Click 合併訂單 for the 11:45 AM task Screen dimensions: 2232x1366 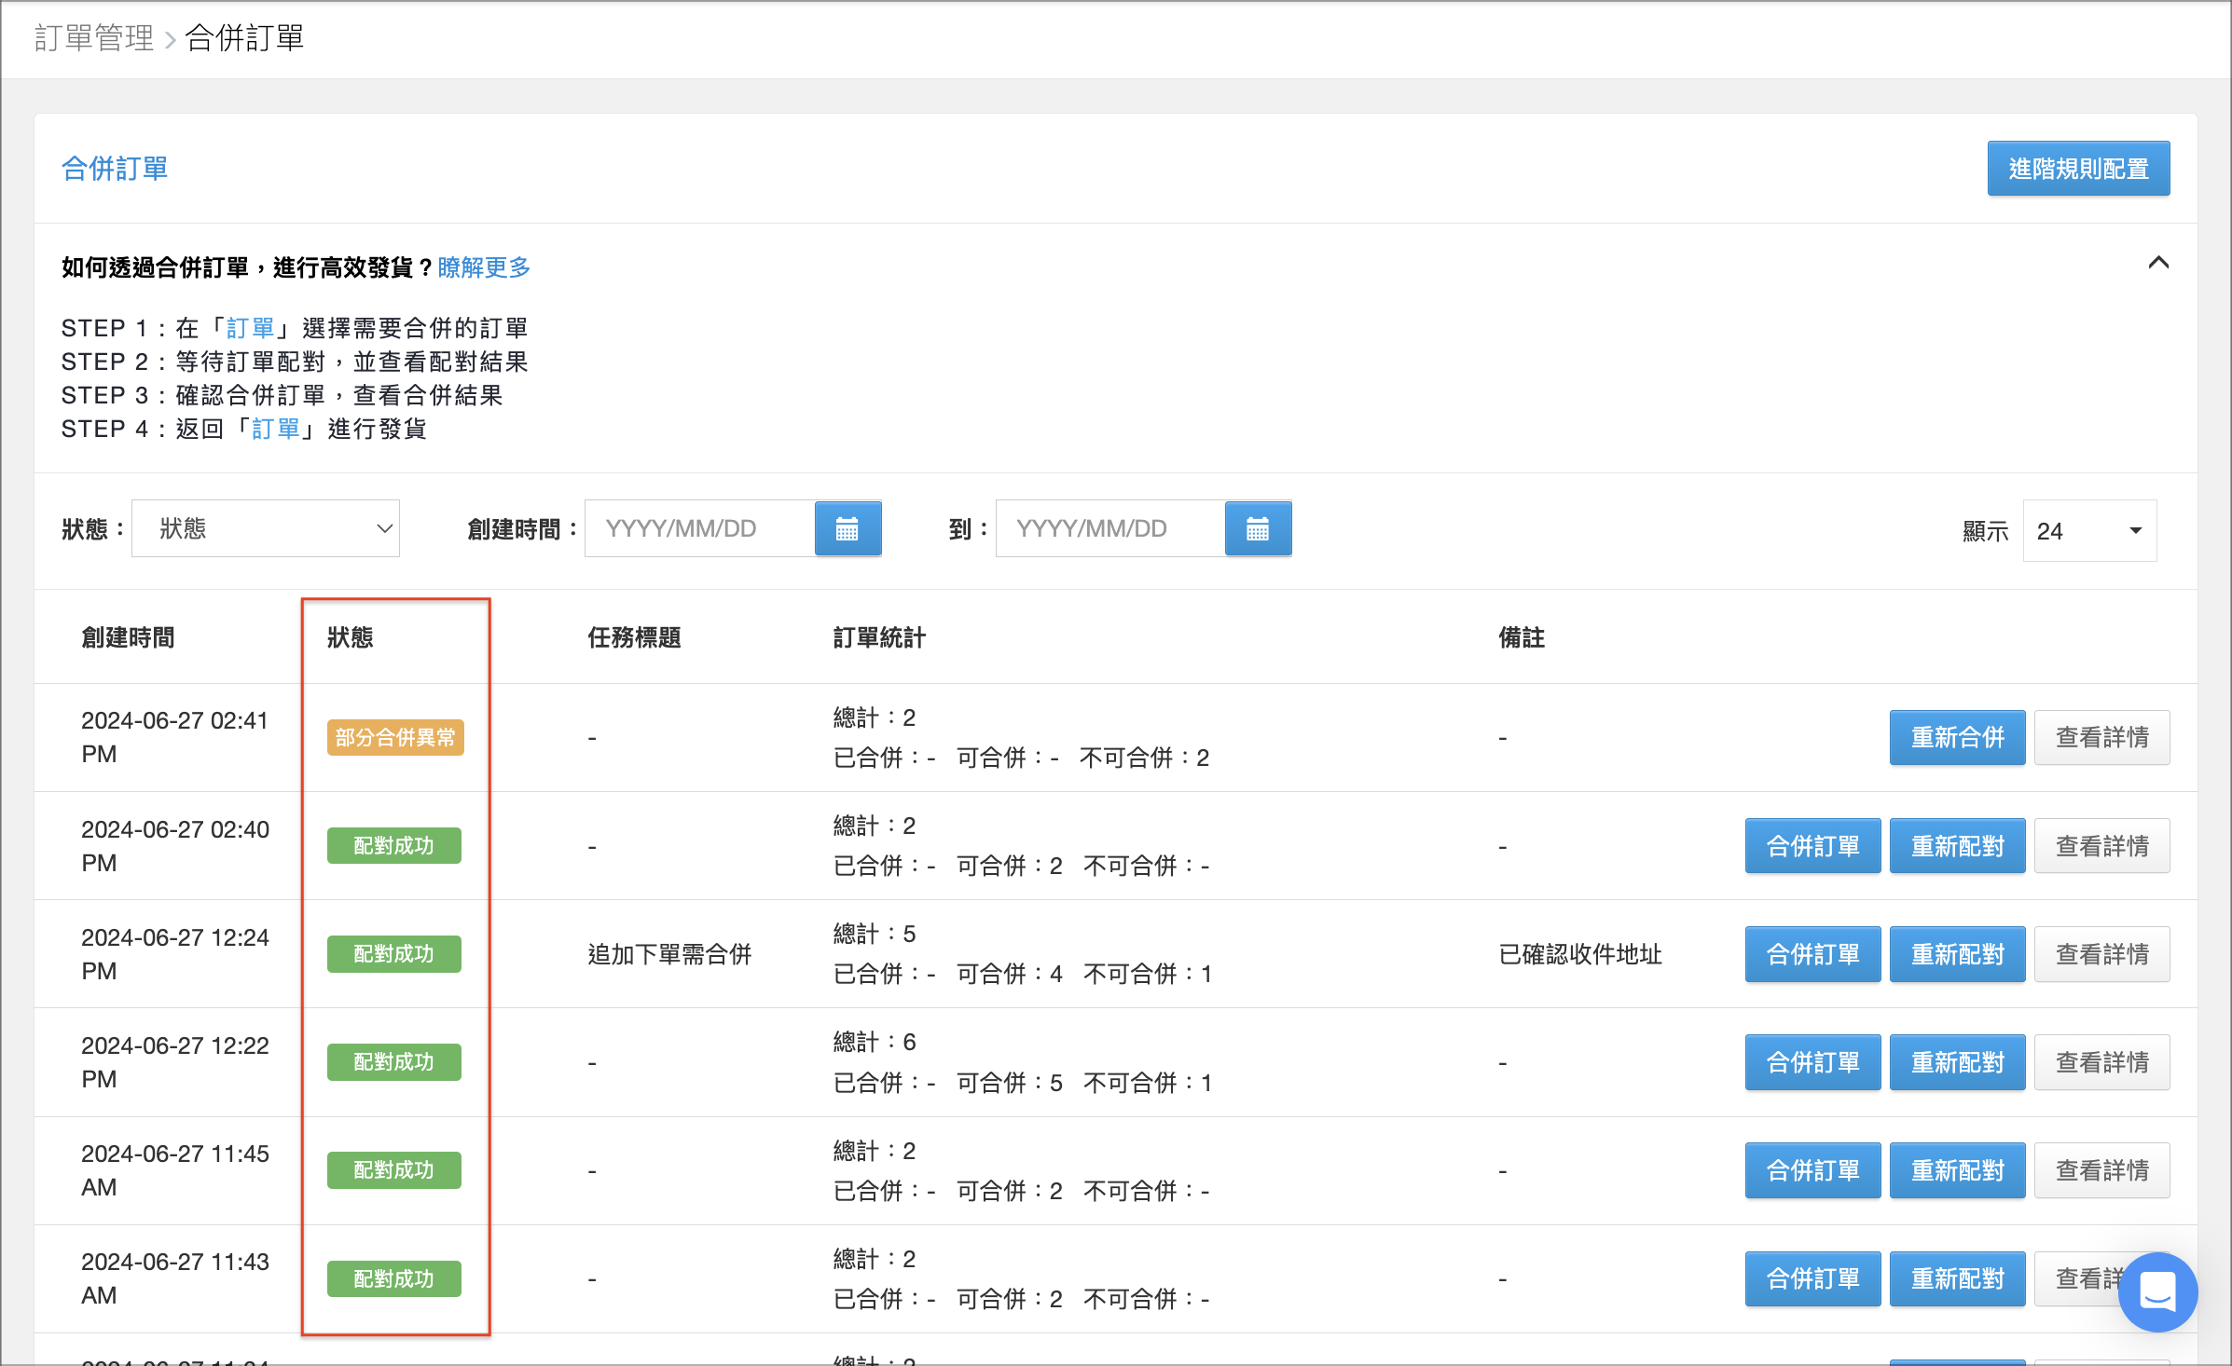(1812, 1170)
